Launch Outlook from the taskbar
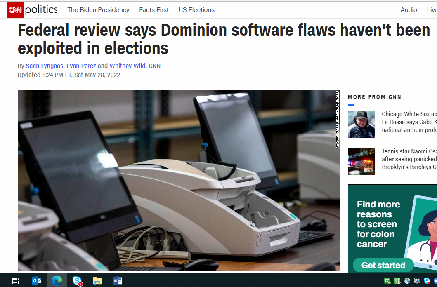 [x=37, y=280]
